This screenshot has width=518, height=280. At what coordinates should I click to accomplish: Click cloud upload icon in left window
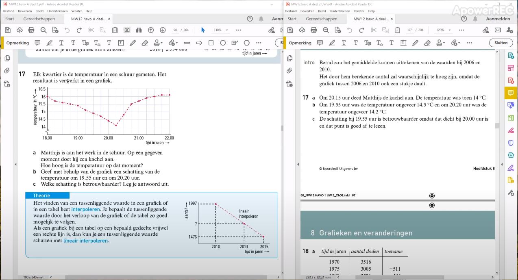point(19,30)
